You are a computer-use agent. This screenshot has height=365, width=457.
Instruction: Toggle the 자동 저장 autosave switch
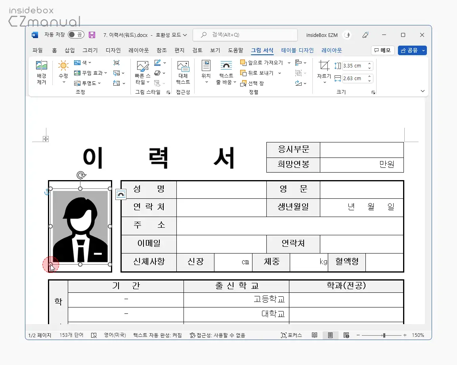(76, 35)
